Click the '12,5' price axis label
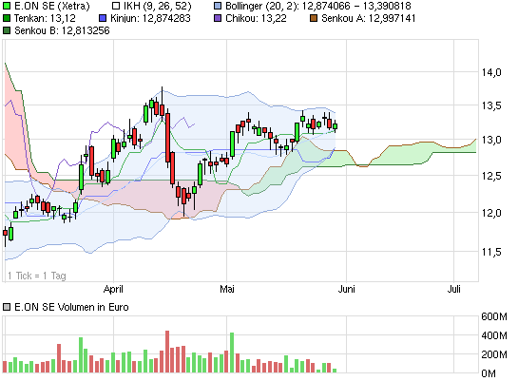 pos(491,176)
